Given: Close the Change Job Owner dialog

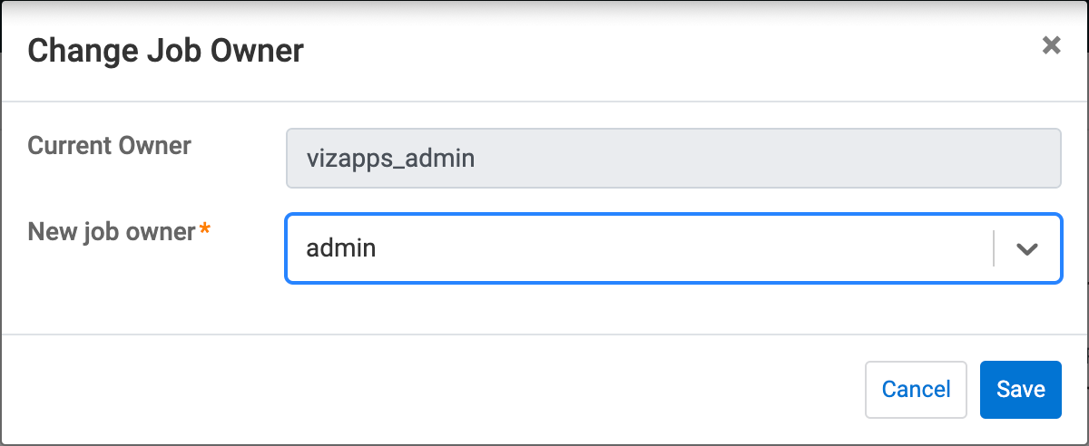Looking at the screenshot, I should [1051, 45].
